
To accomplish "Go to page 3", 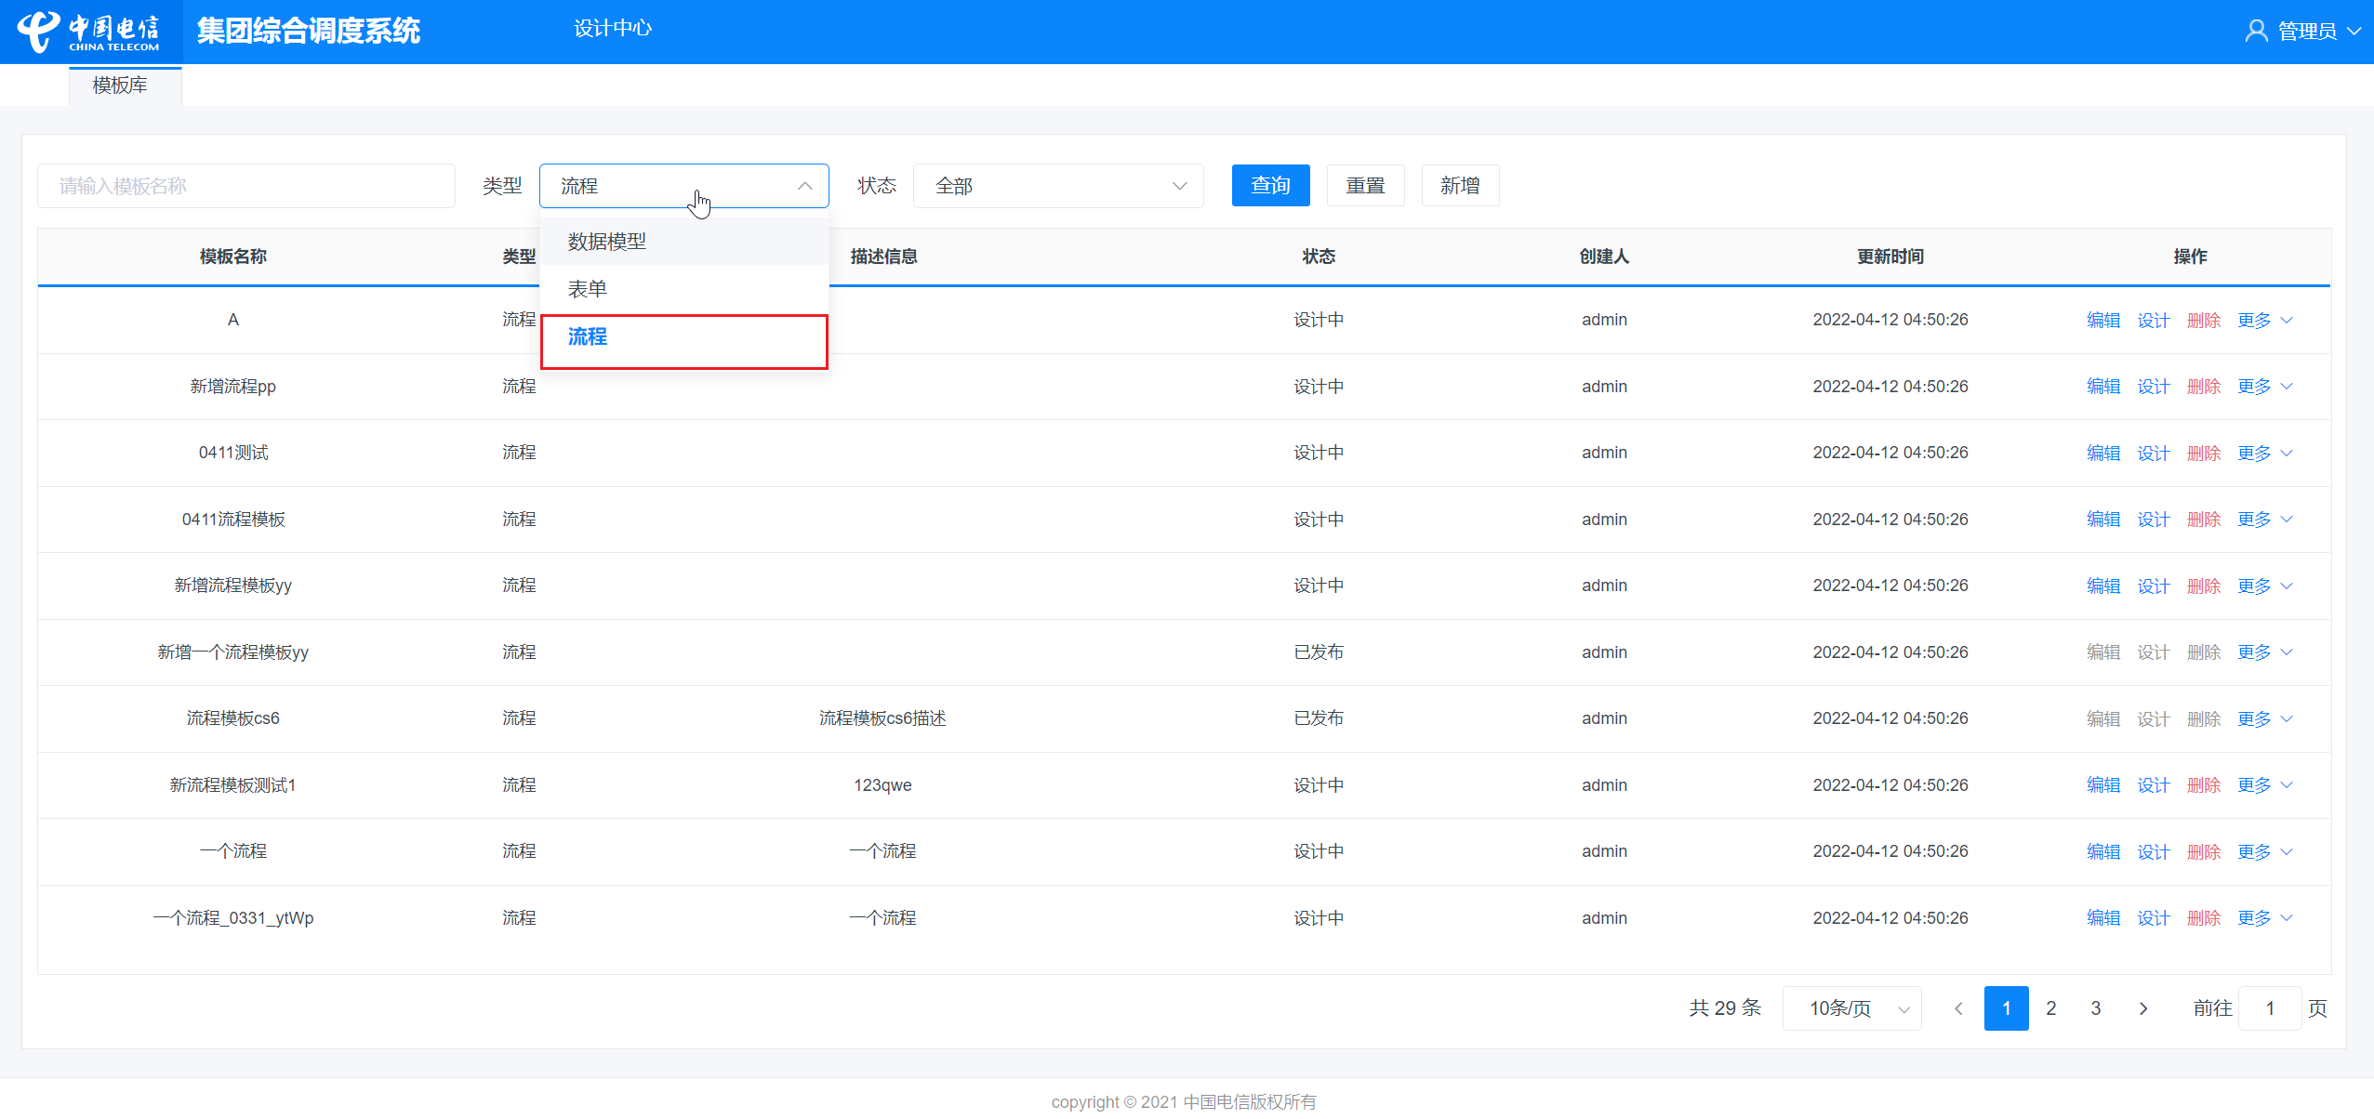I will coord(2095,1008).
